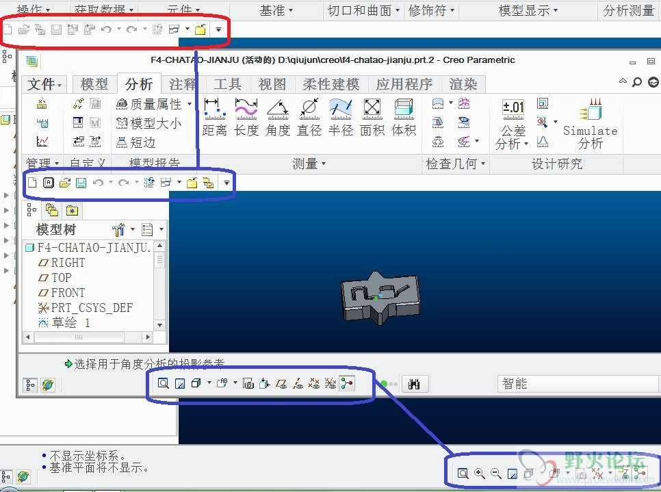Click the Undo arrow in front window toolbar
Screen dimensions: 661x492
pos(98,183)
